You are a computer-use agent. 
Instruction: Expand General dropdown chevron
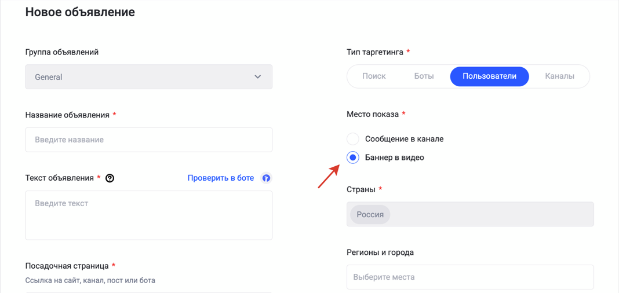(257, 77)
